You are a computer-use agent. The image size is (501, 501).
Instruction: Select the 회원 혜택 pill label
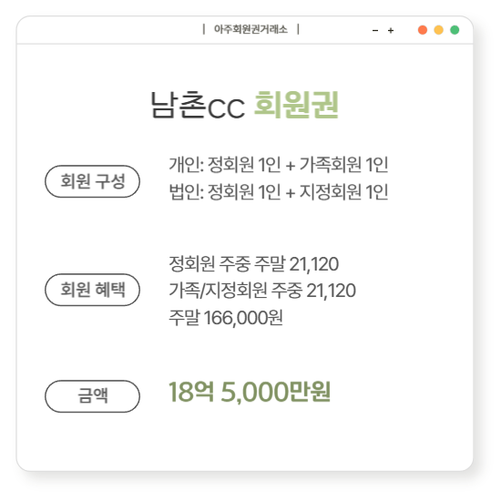click(x=92, y=290)
